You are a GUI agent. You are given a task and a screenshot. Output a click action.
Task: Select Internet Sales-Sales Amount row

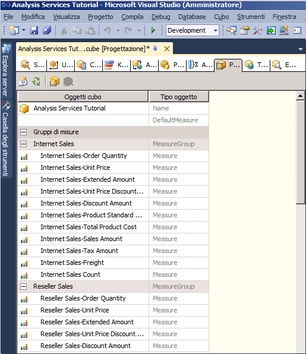113,239
